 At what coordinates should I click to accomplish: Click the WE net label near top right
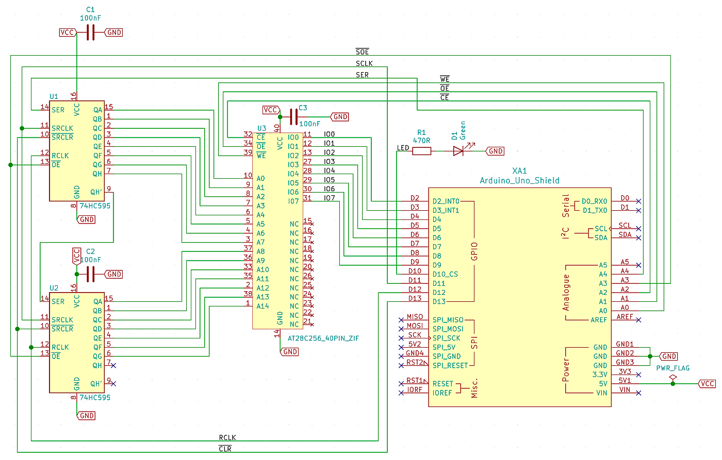pyautogui.click(x=445, y=79)
